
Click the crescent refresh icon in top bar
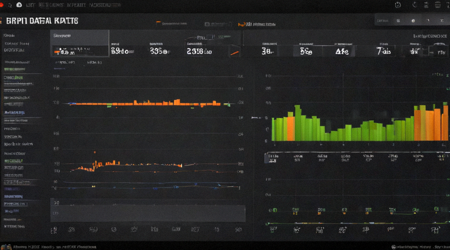coord(414,5)
